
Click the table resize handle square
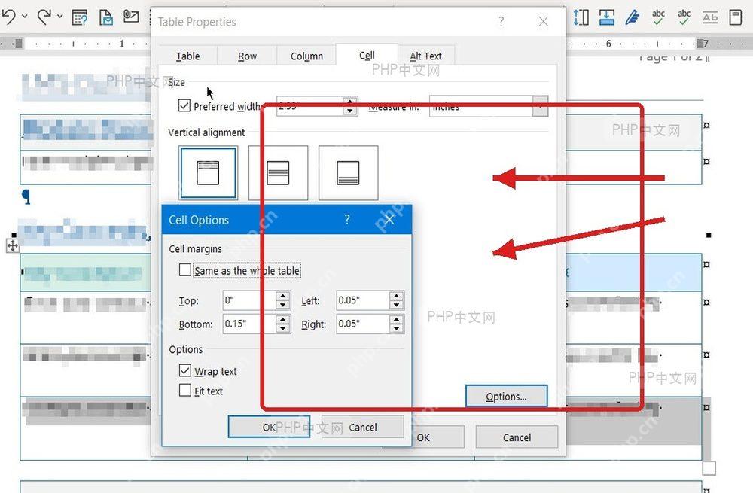pyautogui.click(x=709, y=467)
